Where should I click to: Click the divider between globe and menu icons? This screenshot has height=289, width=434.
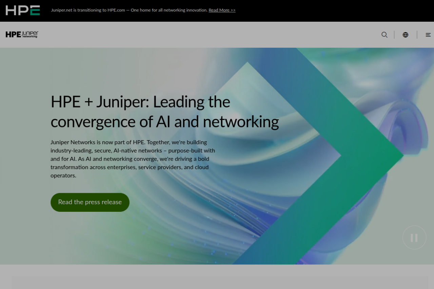(417, 35)
